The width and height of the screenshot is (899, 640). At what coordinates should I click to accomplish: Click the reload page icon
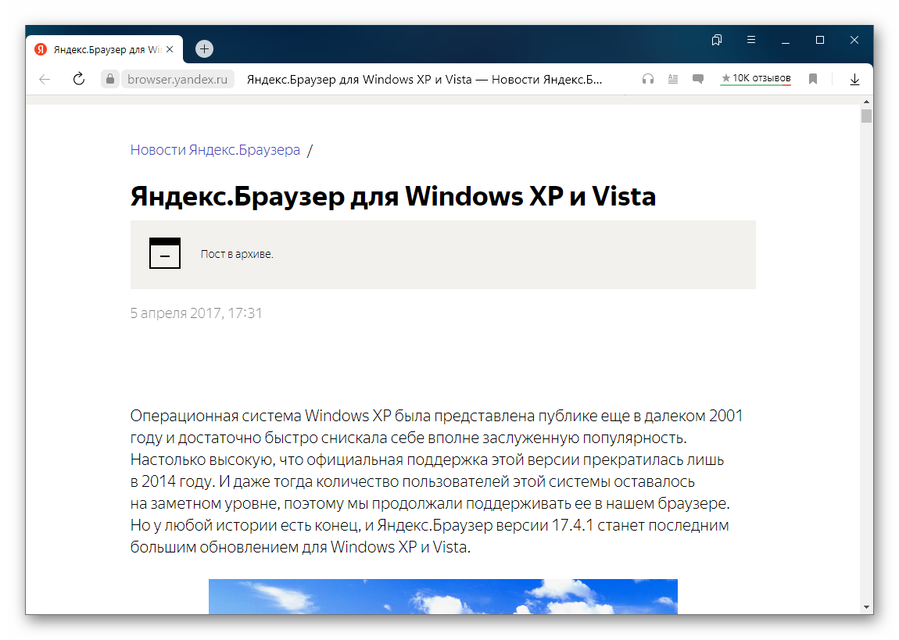click(x=78, y=79)
